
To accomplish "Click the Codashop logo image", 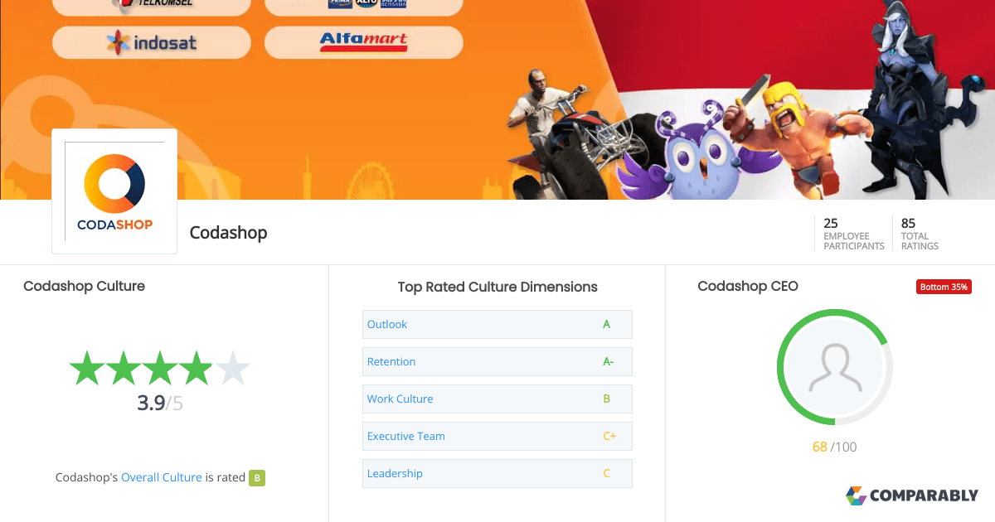I will [x=114, y=191].
